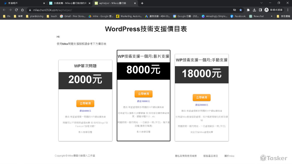
Task: Click the WP單次問題 card title
Action: (85, 66)
